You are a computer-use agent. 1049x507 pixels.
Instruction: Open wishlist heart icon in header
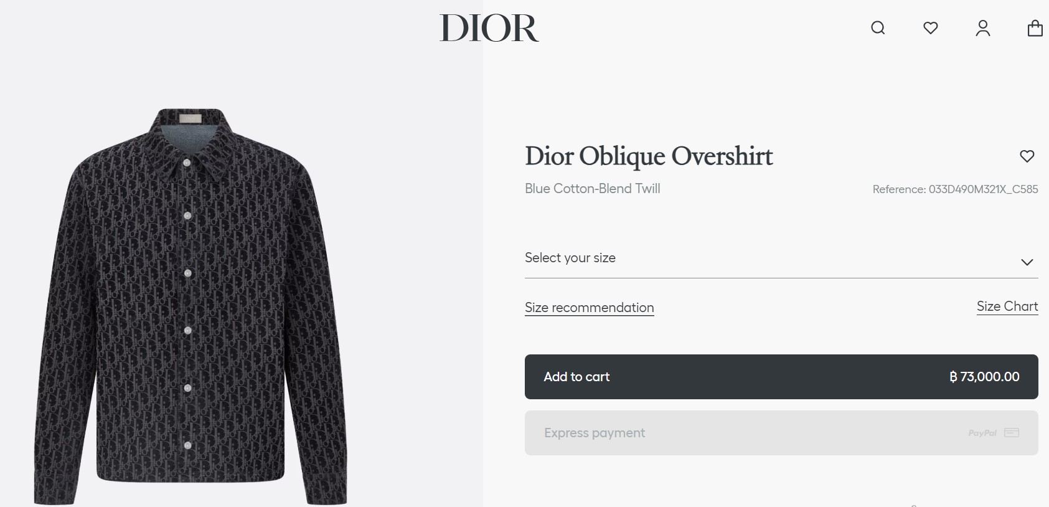[x=931, y=28]
